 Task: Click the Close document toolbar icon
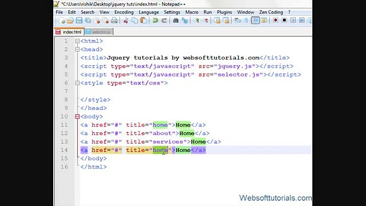97,21
